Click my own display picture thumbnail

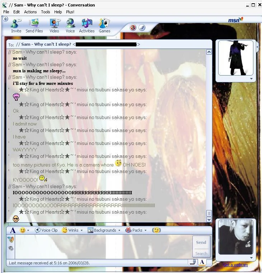click(x=235, y=237)
